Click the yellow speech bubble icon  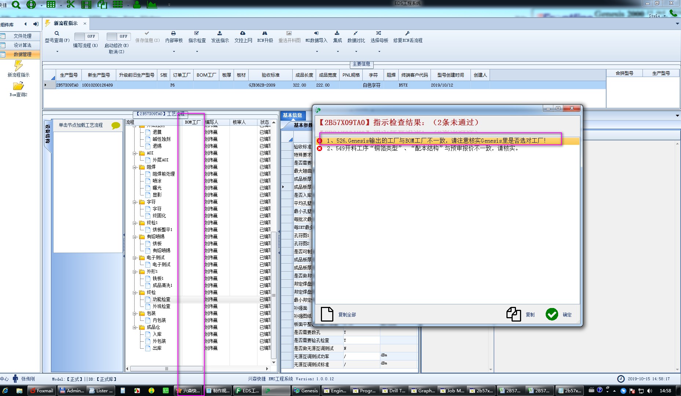116,125
